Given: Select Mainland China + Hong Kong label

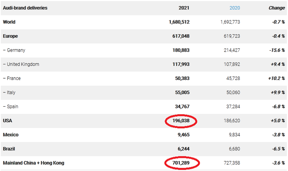Looking at the screenshot, I should tap(34, 163).
